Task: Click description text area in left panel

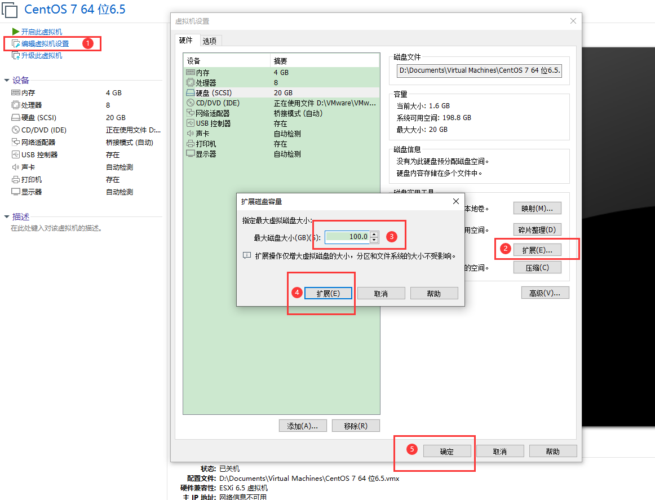Action: click(56, 228)
